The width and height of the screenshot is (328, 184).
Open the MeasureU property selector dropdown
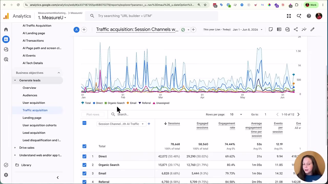coord(52,18)
